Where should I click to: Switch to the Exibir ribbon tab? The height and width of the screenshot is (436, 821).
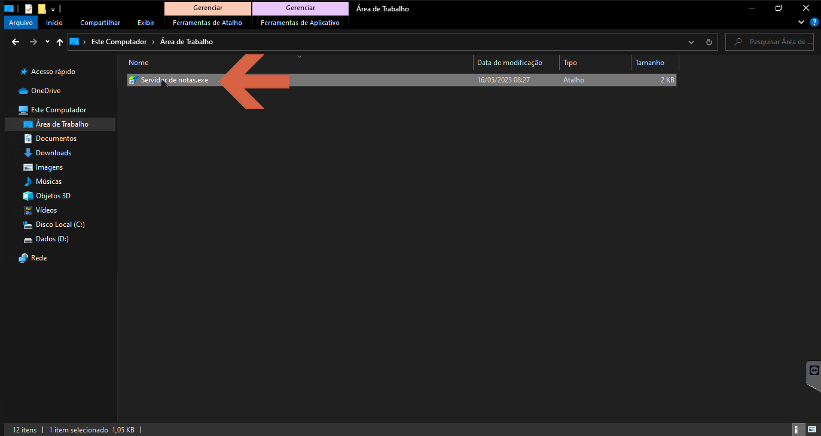point(146,23)
